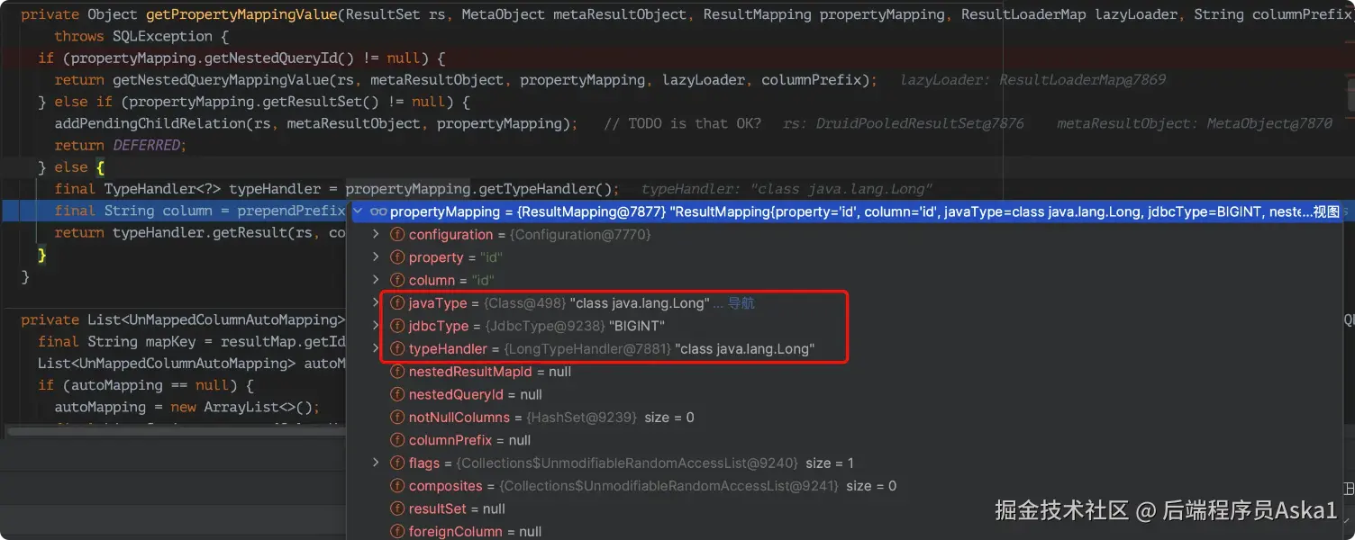Screen dimensions: 1355x540
Task: Click the field icon beside nestedQueryId
Action: coord(397,395)
